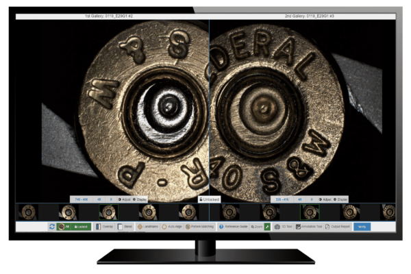This screenshot has height=274, width=411.
Task: Toggle the green Locked button
Action: coord(81,227)
